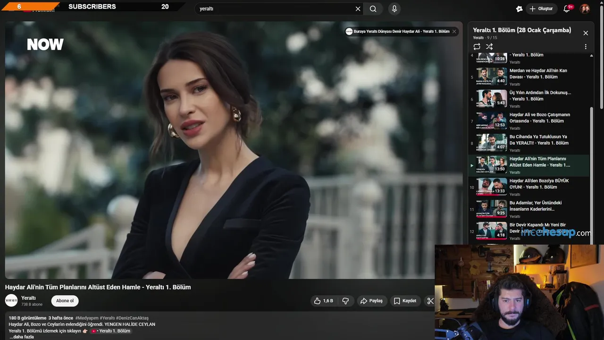The height and width of the screenshot is (340, 604).
Task: Toggle playlist shuffle
Action: click(489, 46)
